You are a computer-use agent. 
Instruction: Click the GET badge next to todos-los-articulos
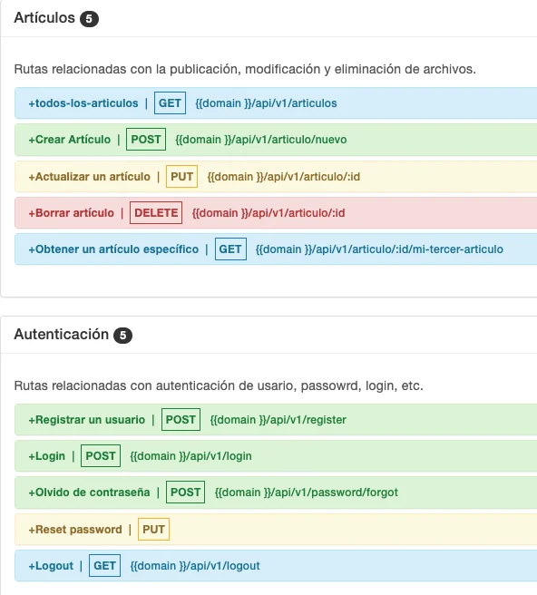[170, 103]
